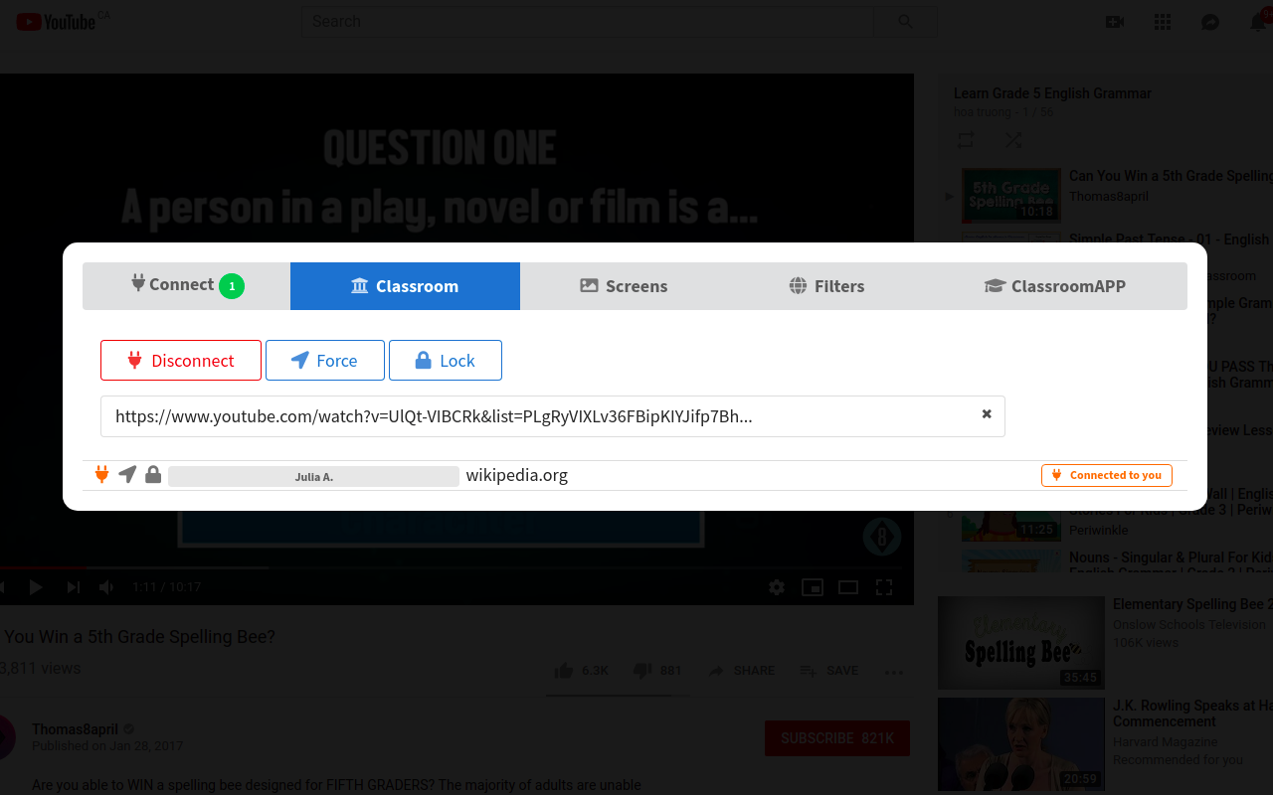Image resolution: width=1273 pixels, height=795 pixels.
Task: Open the J.K. Rowling Speaks video thumbnail
Action: point(1021,744)
